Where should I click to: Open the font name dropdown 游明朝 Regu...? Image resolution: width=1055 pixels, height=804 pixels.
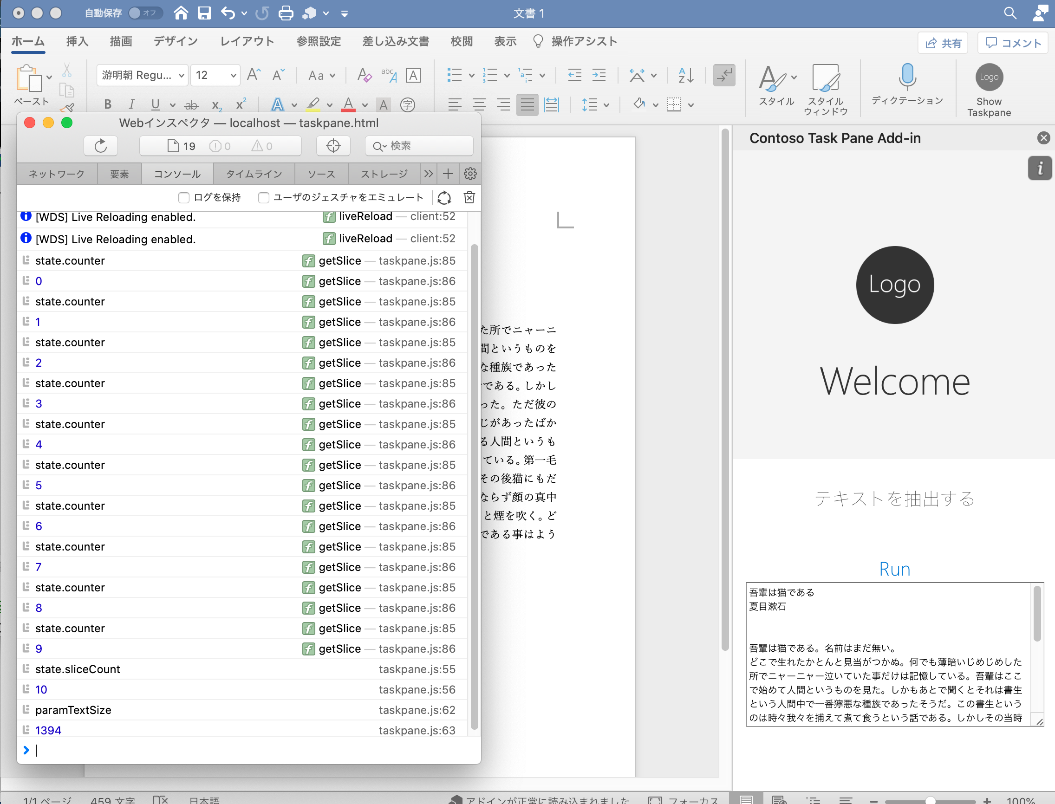(x=142, y=75)
